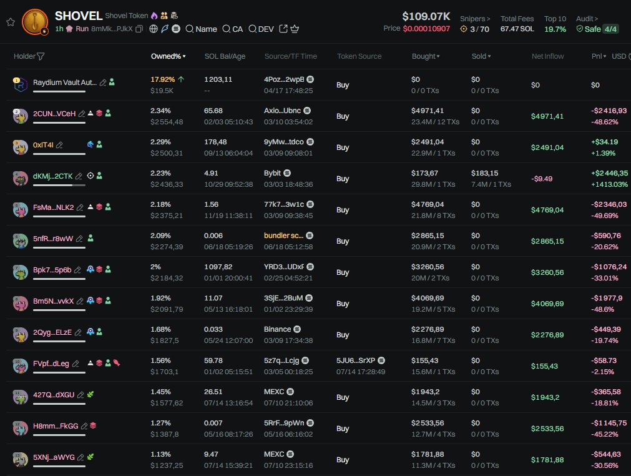Click the crown icon in header

coord(295,29)
